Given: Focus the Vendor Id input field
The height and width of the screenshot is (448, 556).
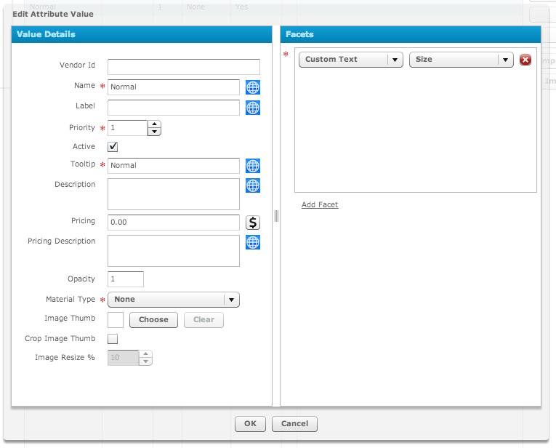Looking at the screenshot, I should [184, 67].
